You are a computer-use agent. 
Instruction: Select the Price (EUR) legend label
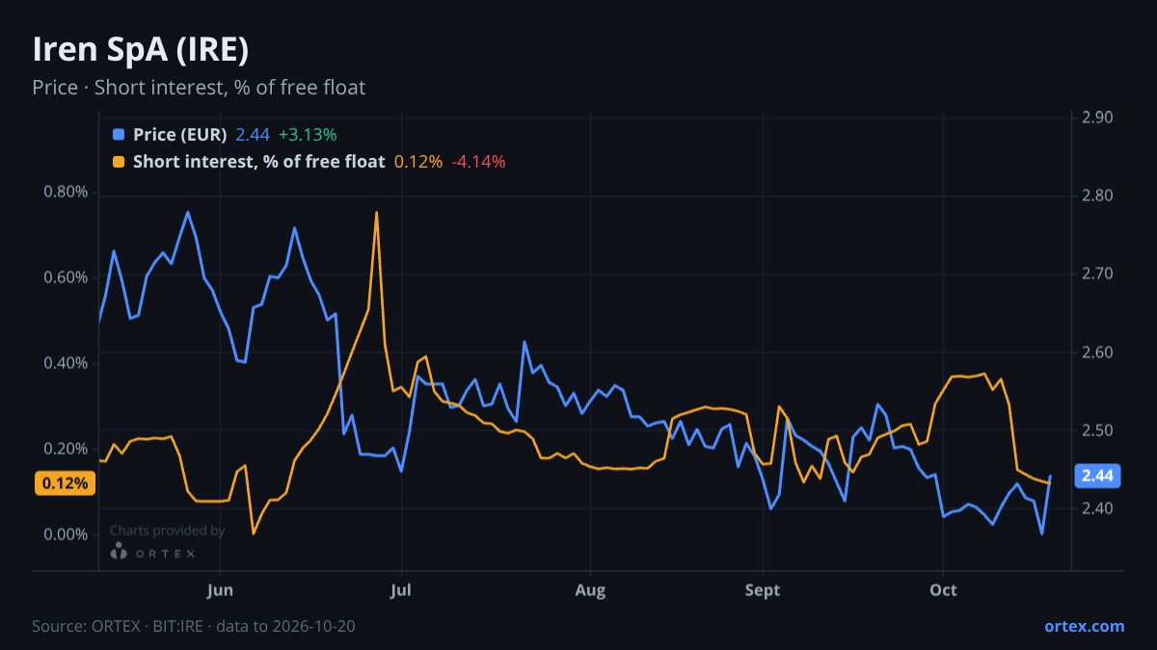pos(179,135)
